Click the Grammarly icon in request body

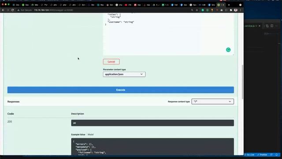pos(228,50)
